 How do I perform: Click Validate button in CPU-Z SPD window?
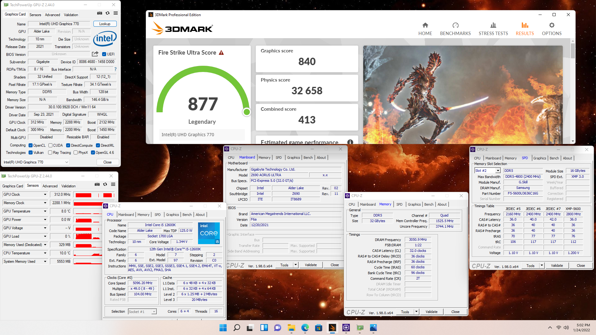click(x=557, y=266)
